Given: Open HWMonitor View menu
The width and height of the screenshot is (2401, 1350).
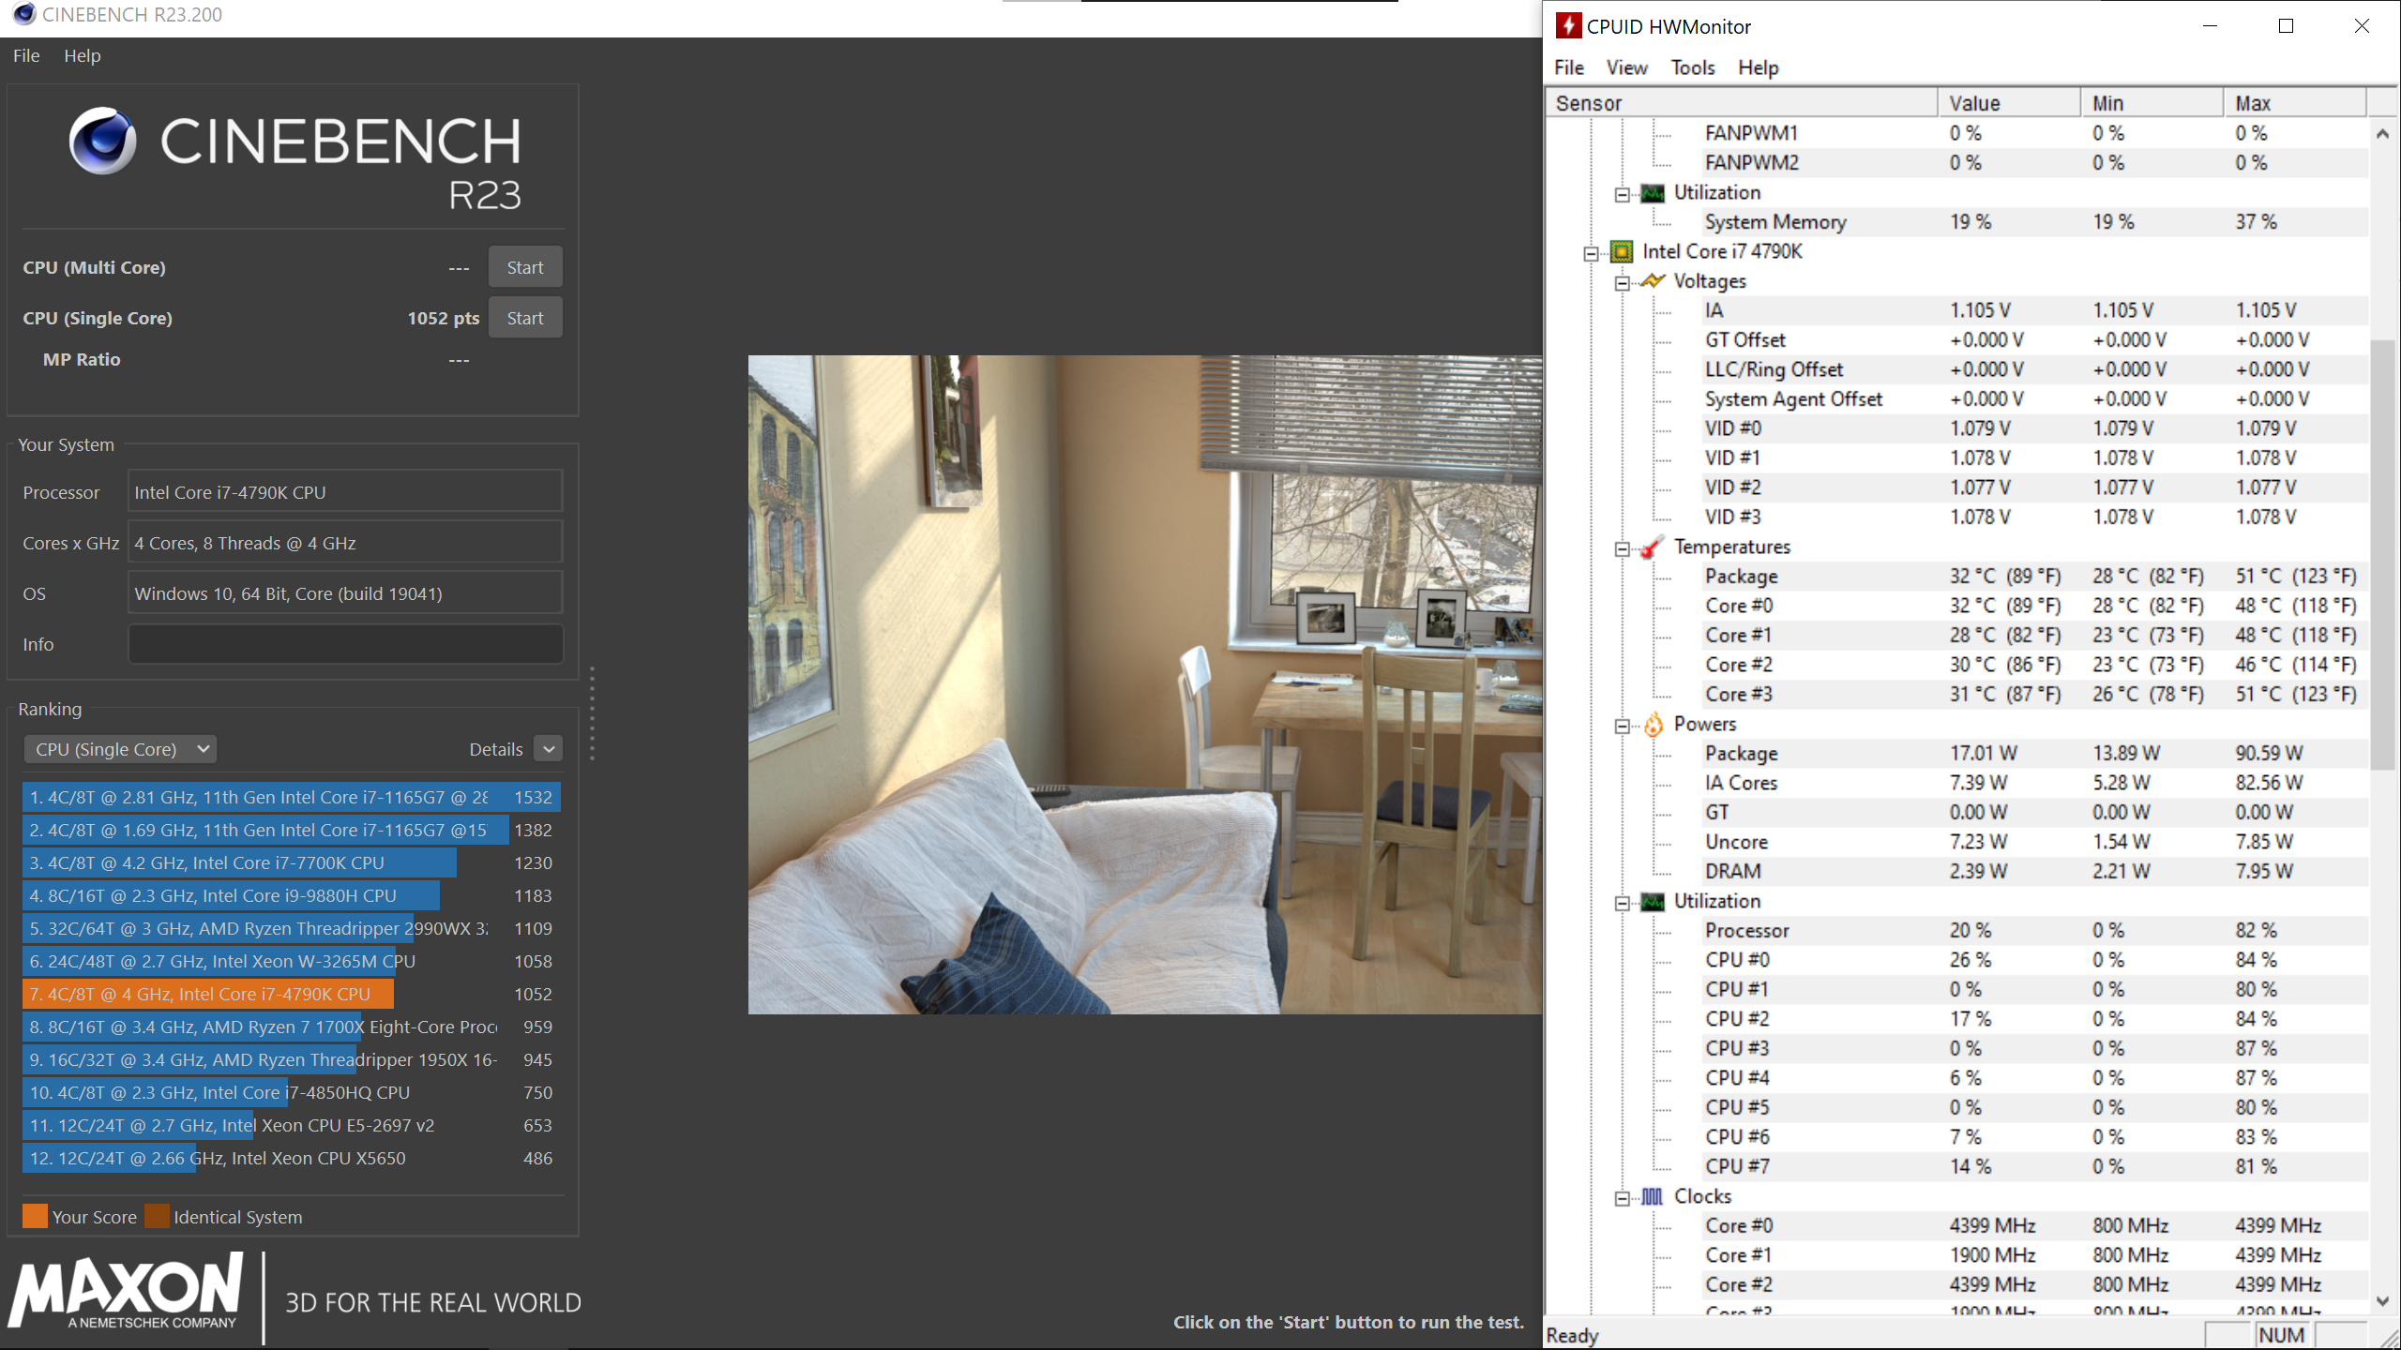Looking at the screenshot, I should coord(1626,67).
